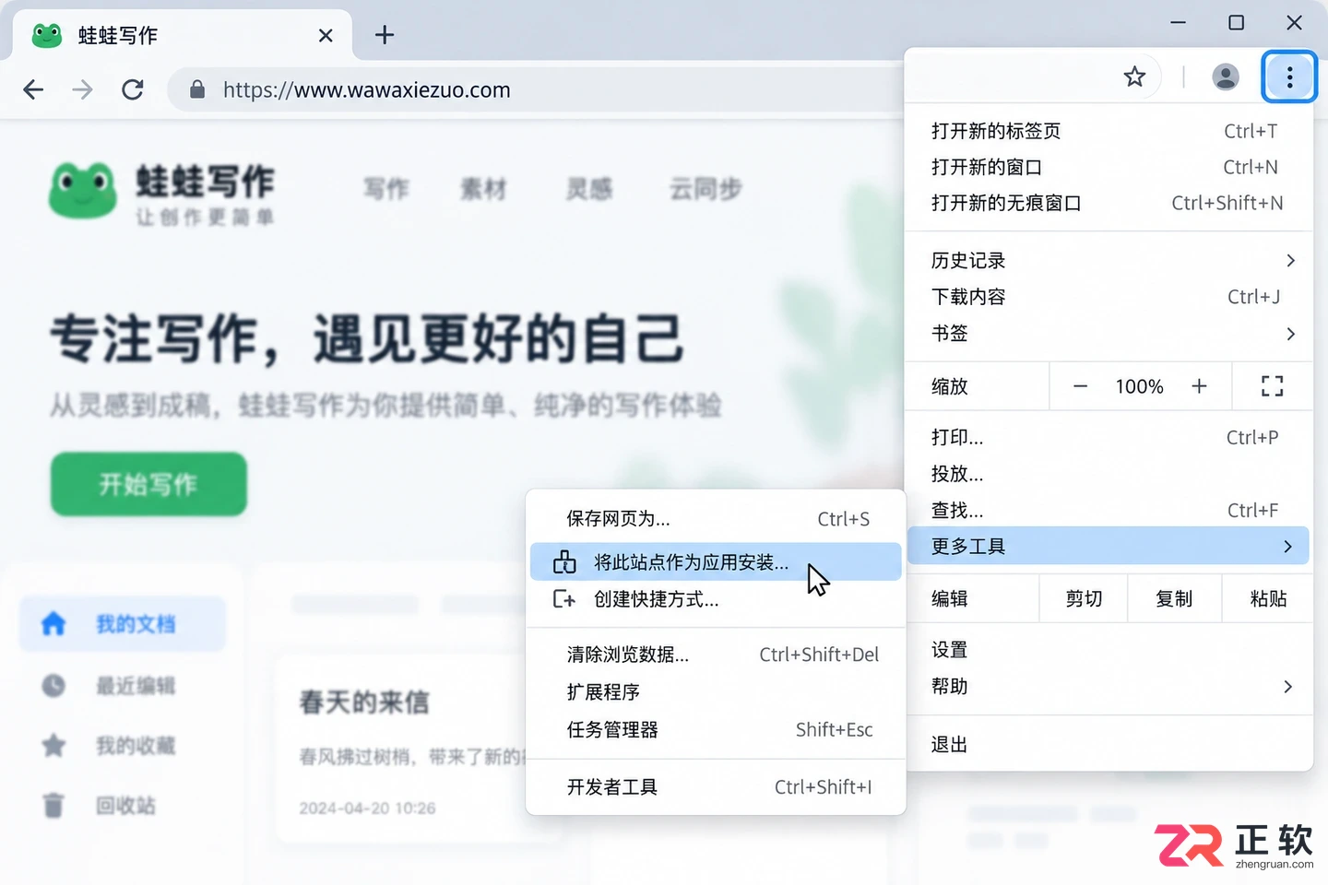Screen dimensions: 1328x885
Task: Select 创建快捷方式... in the submenu
Action: click(716, 599)
